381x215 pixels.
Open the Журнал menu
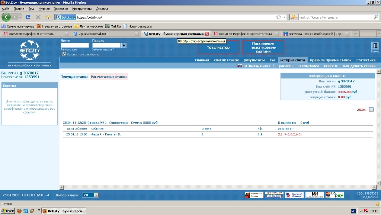coord(44,9)
